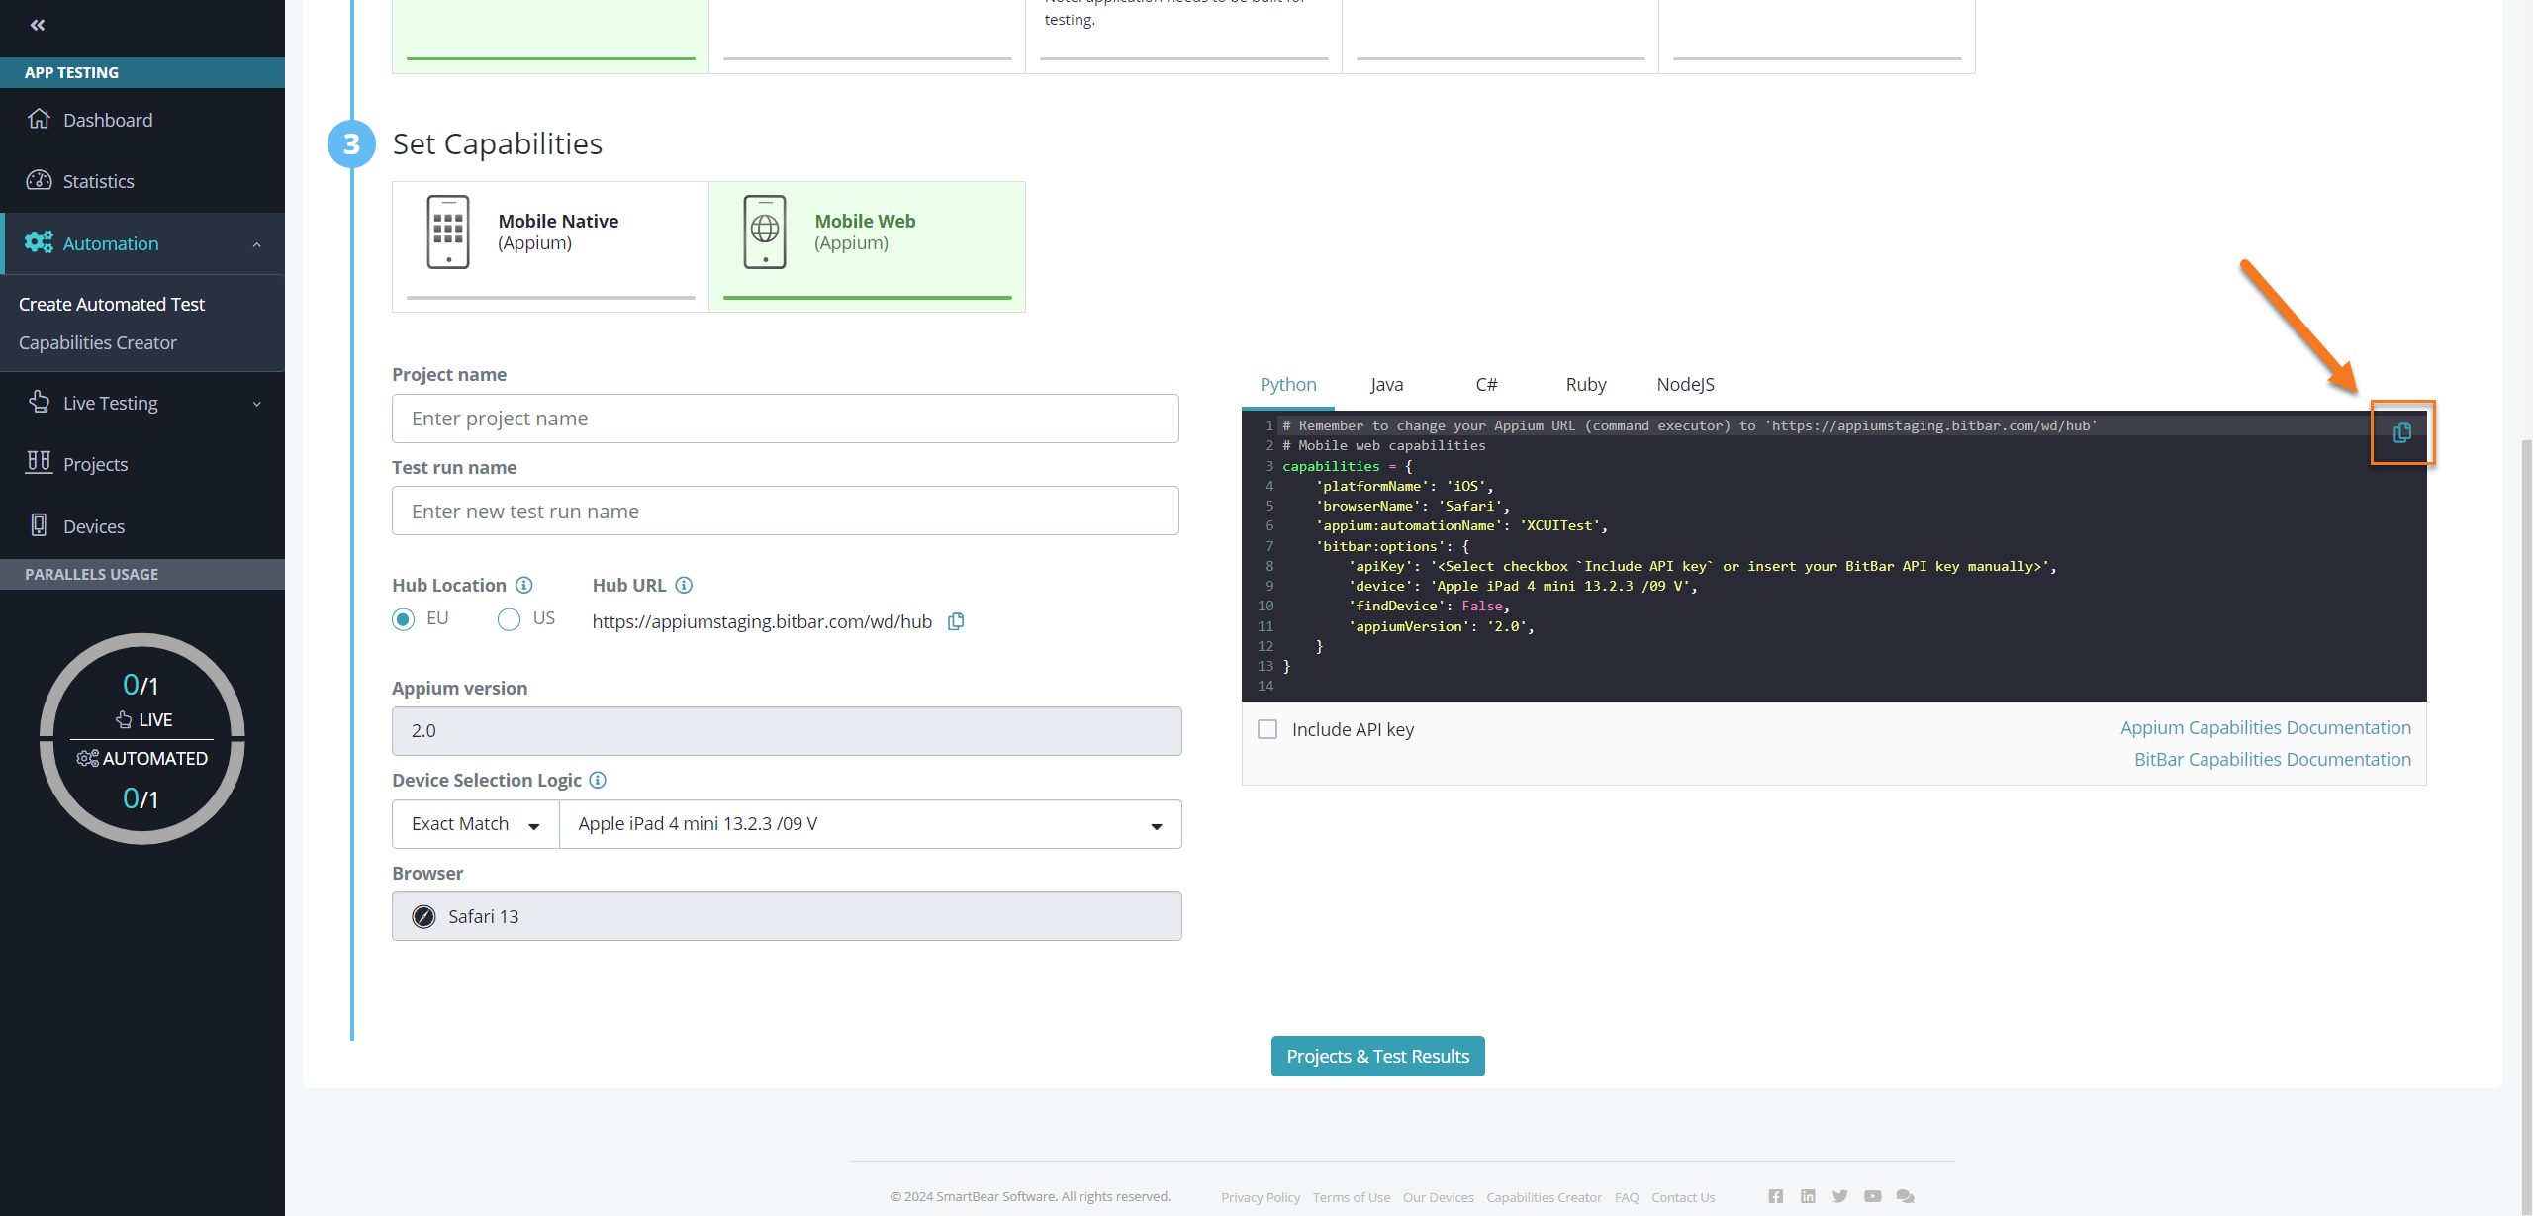Switch to the NodeJS code tab
Screen dimensions: 2533x1216
click(x=1685, y=384)
